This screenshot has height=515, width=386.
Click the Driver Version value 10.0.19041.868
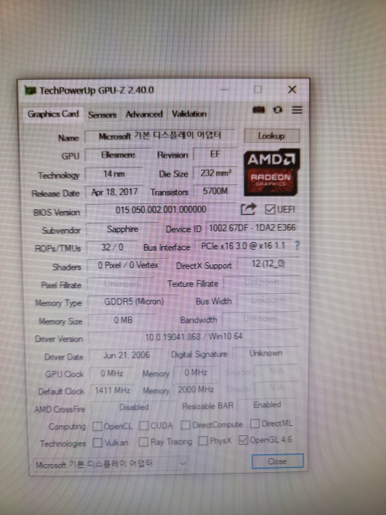click(x=194, y=337)
